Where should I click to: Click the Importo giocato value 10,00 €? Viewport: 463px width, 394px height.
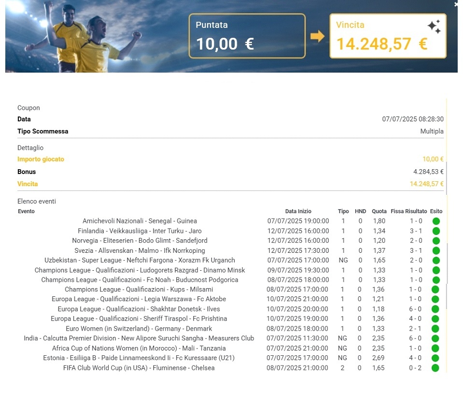[x=433, y=160]
